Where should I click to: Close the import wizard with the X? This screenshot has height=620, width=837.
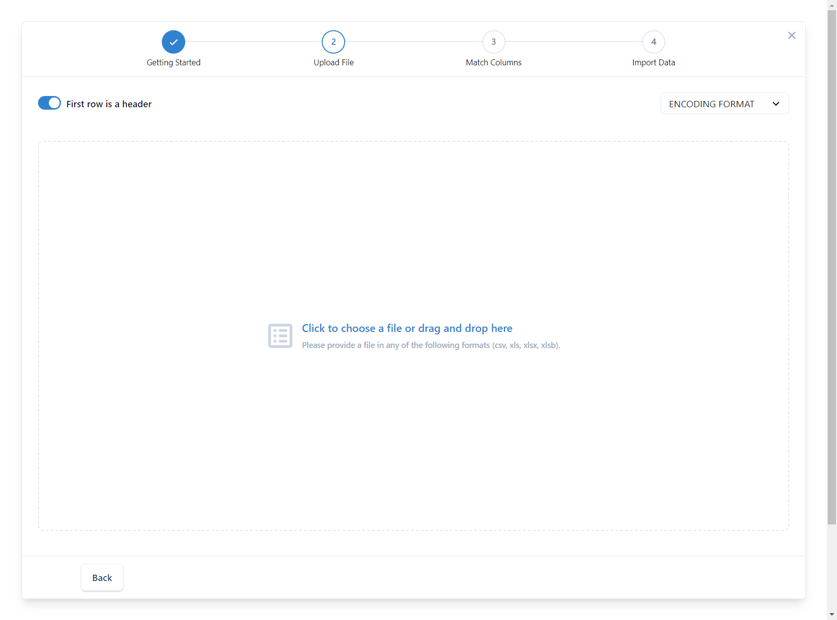click(x=792, y=35)
